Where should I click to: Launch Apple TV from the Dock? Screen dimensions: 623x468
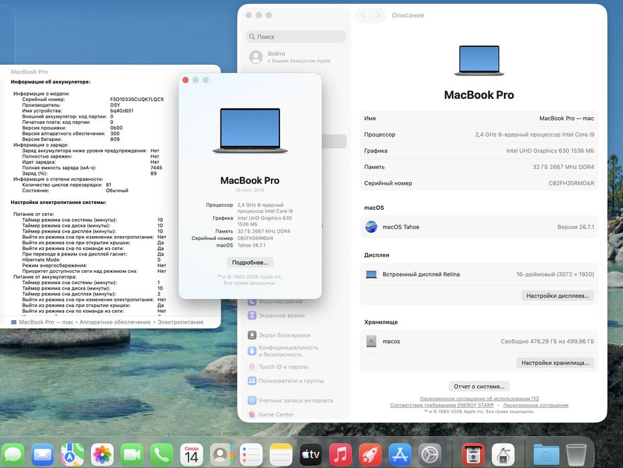[311, 455]
